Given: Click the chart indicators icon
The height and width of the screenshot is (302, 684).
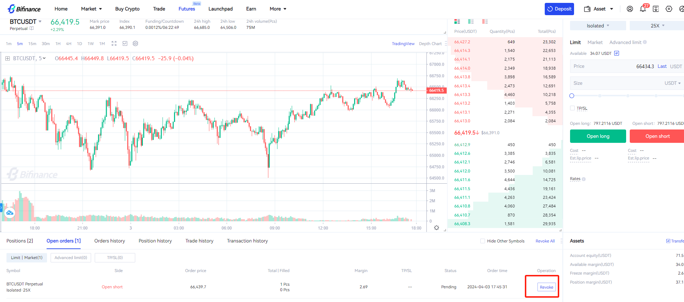Looking at the screenshot, I should [x=125, y=44].
